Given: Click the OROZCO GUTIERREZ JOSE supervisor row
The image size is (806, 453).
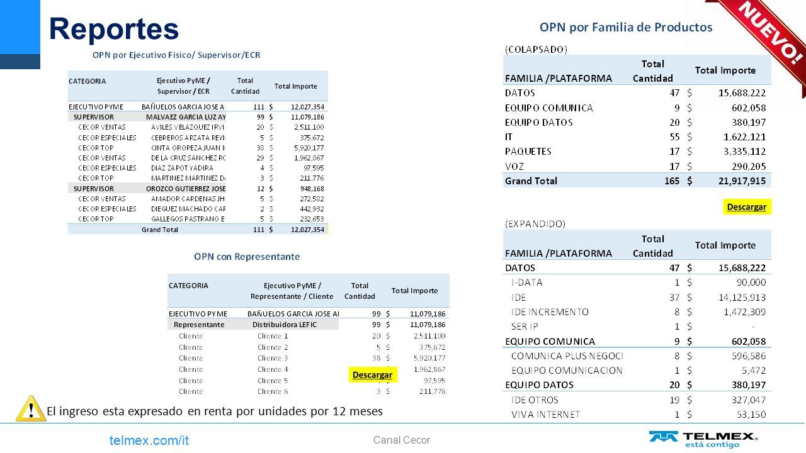Looking at the screenshot, I should tap(198, 188).
